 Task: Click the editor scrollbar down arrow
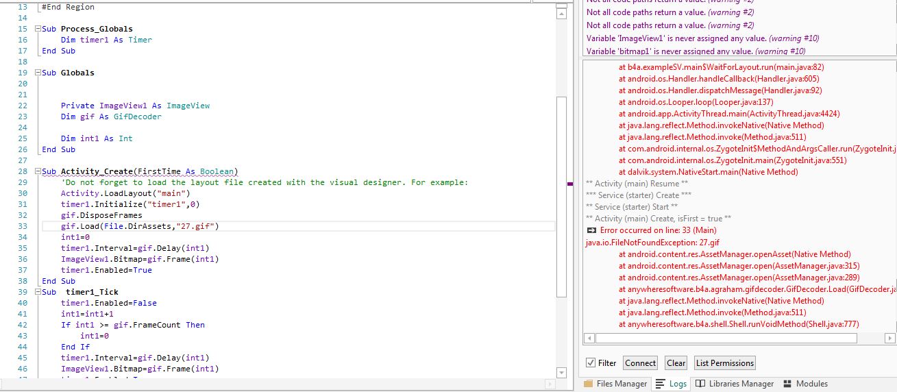pyautogui.click(x=561, y=373)
